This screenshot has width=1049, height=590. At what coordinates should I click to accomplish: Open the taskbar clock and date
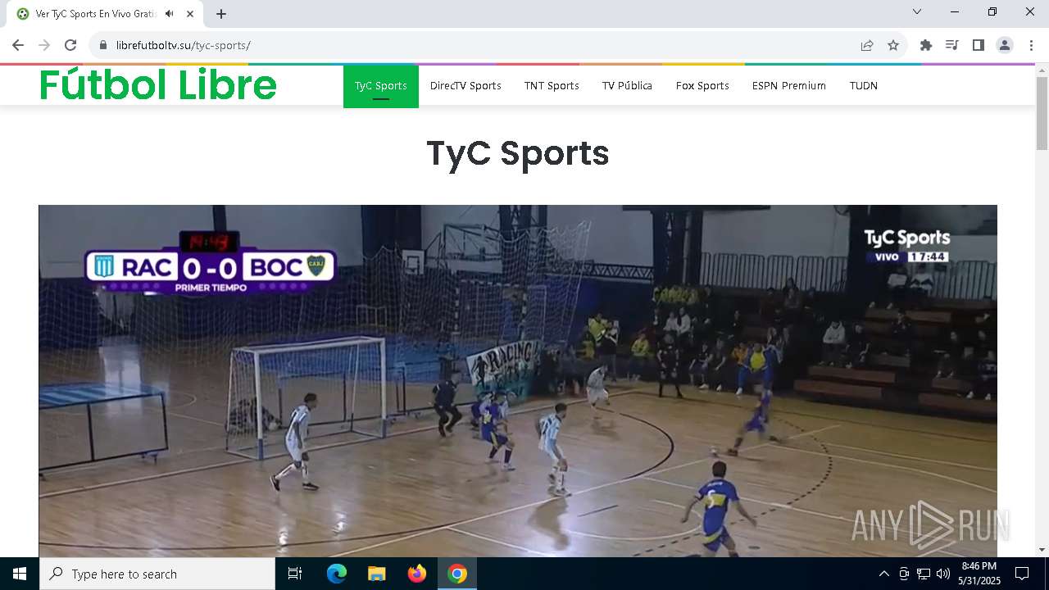coord(979,574)
